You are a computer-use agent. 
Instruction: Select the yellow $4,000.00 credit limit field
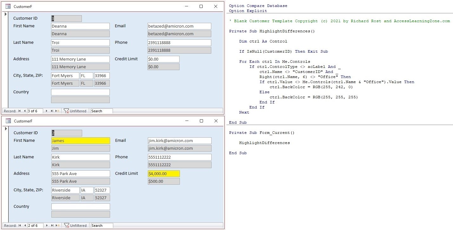pyautogui.click(x=164, y=174)
